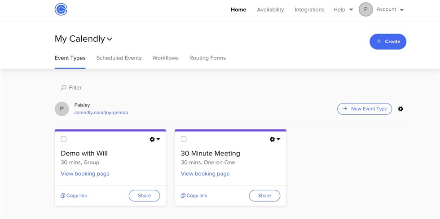Screen dimensions: 440x219
Task: Check the Demo with Will checkbox
Action: pyautogui.click(x=64, y=139)
